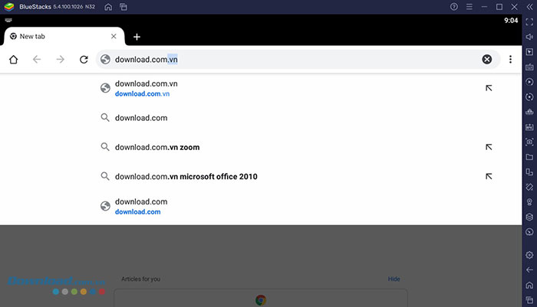This screenshot has height=307, width=537.
Task: Open BlueStacks hamburger menu
Action: (x=469, y=7)
